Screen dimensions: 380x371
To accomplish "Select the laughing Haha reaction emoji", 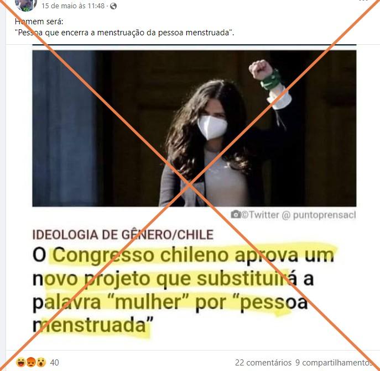I will pos(21,362).
